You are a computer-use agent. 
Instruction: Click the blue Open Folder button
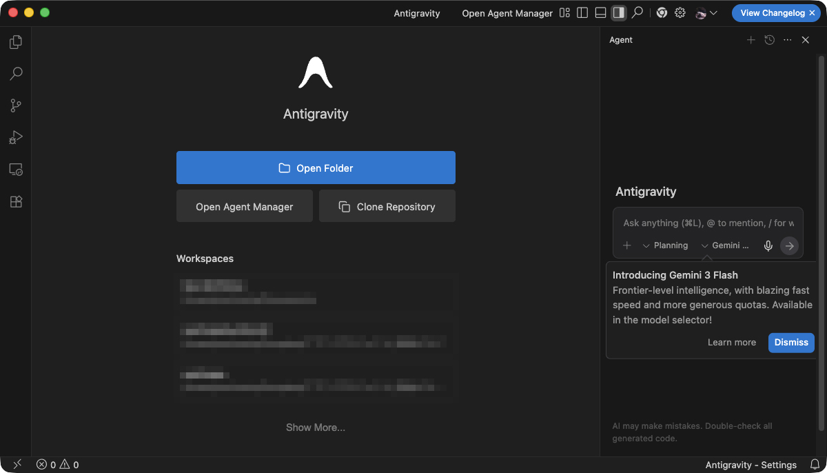pos(316,168)
